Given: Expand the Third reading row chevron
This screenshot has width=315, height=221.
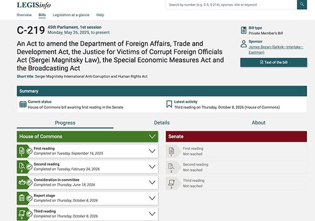Looking at the screenshot, I should 152,214.
